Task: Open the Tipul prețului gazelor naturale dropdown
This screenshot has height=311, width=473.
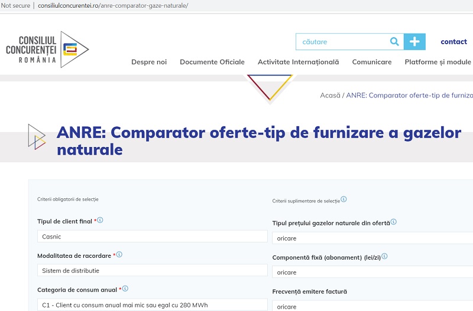Action: (x=372, y=238)
